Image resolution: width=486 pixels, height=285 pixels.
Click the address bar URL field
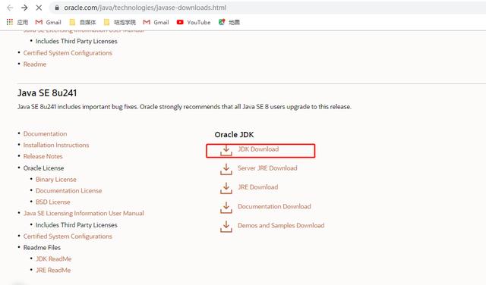[x=267, y=8]
